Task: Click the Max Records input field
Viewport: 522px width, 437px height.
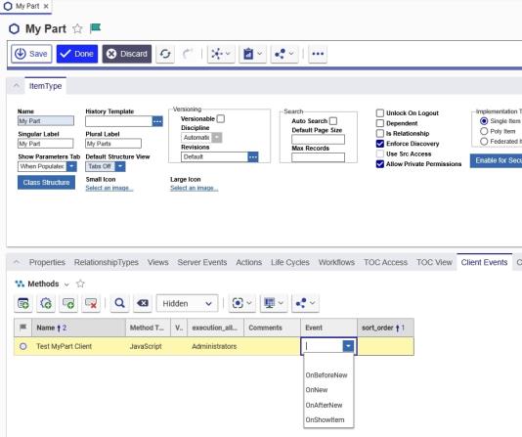Action: 318,157
